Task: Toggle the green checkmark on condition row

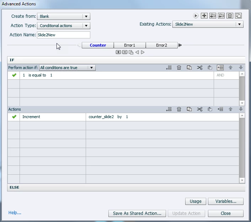Action: point(14,75)
